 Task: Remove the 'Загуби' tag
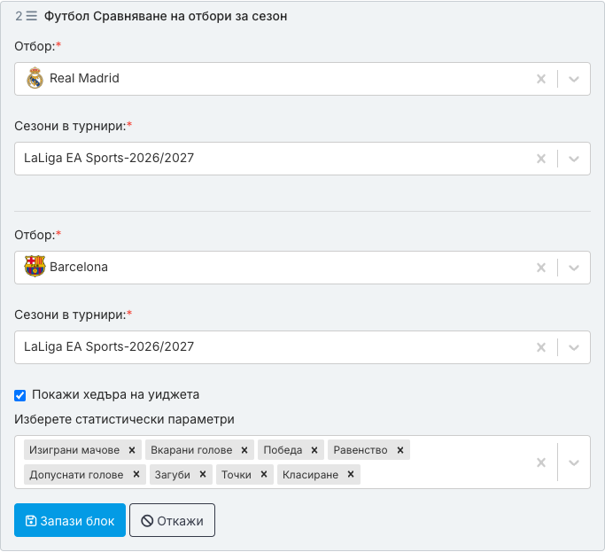[x=203, y=474]
